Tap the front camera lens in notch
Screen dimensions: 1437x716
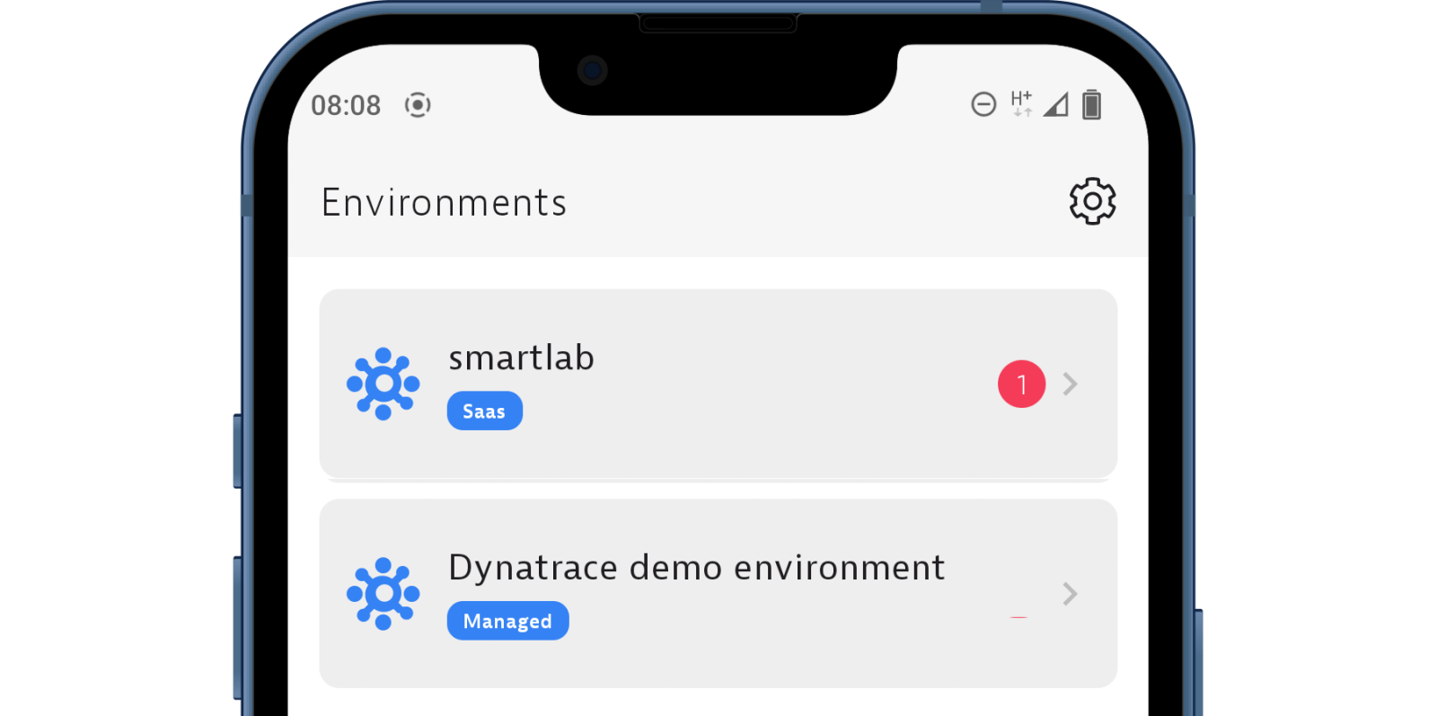(593, 70)
